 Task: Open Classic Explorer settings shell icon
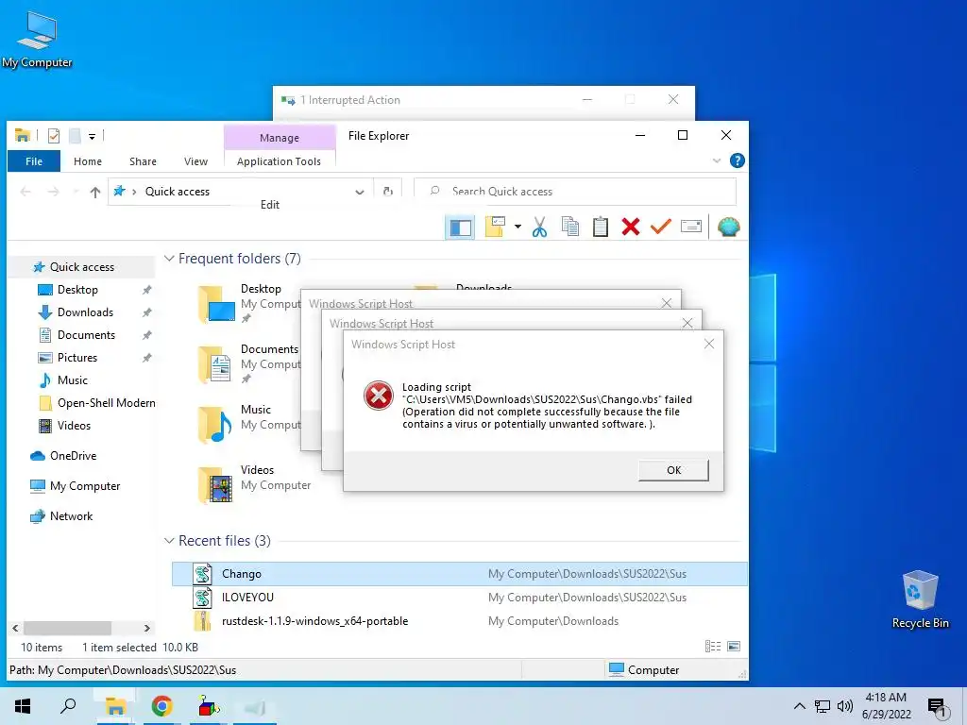[x=728, y=227]
